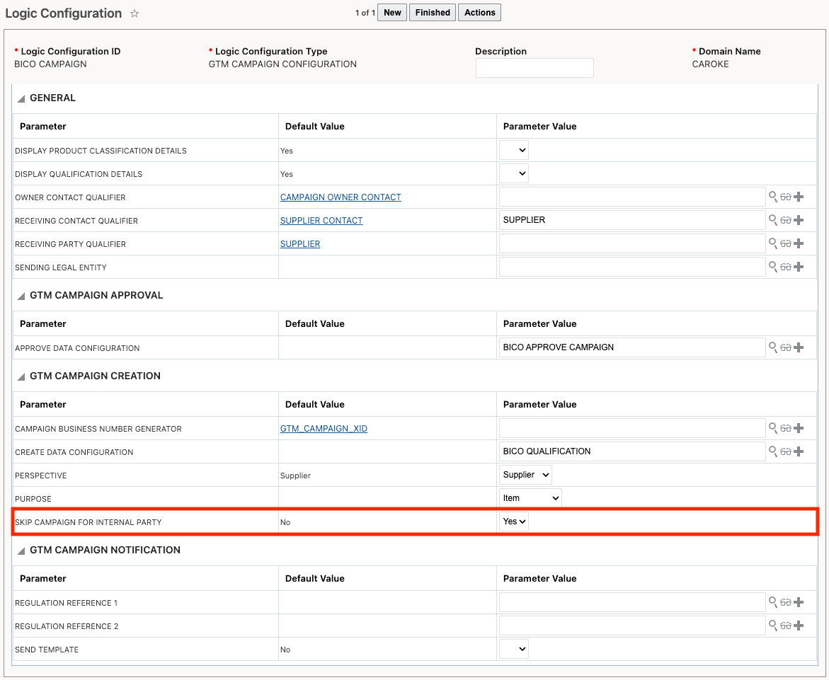This screenshot has width=829, height=680.
Task: Click the glasses view icon for RECEIVING CONTACT QUALIFIER
Action: 786,220
